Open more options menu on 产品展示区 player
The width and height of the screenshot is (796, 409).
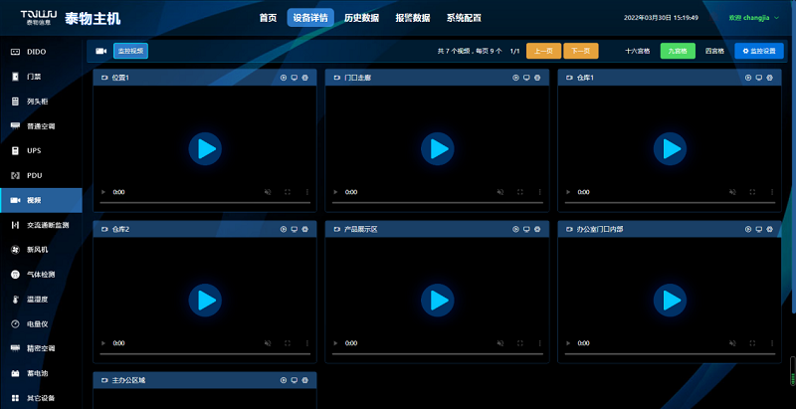[x=539, y=343]
